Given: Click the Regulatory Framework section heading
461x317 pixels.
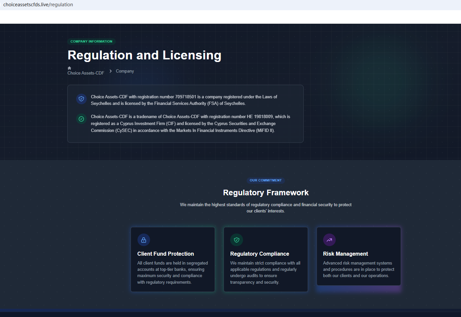Looking at the screenshot, I should pos(265,193).
